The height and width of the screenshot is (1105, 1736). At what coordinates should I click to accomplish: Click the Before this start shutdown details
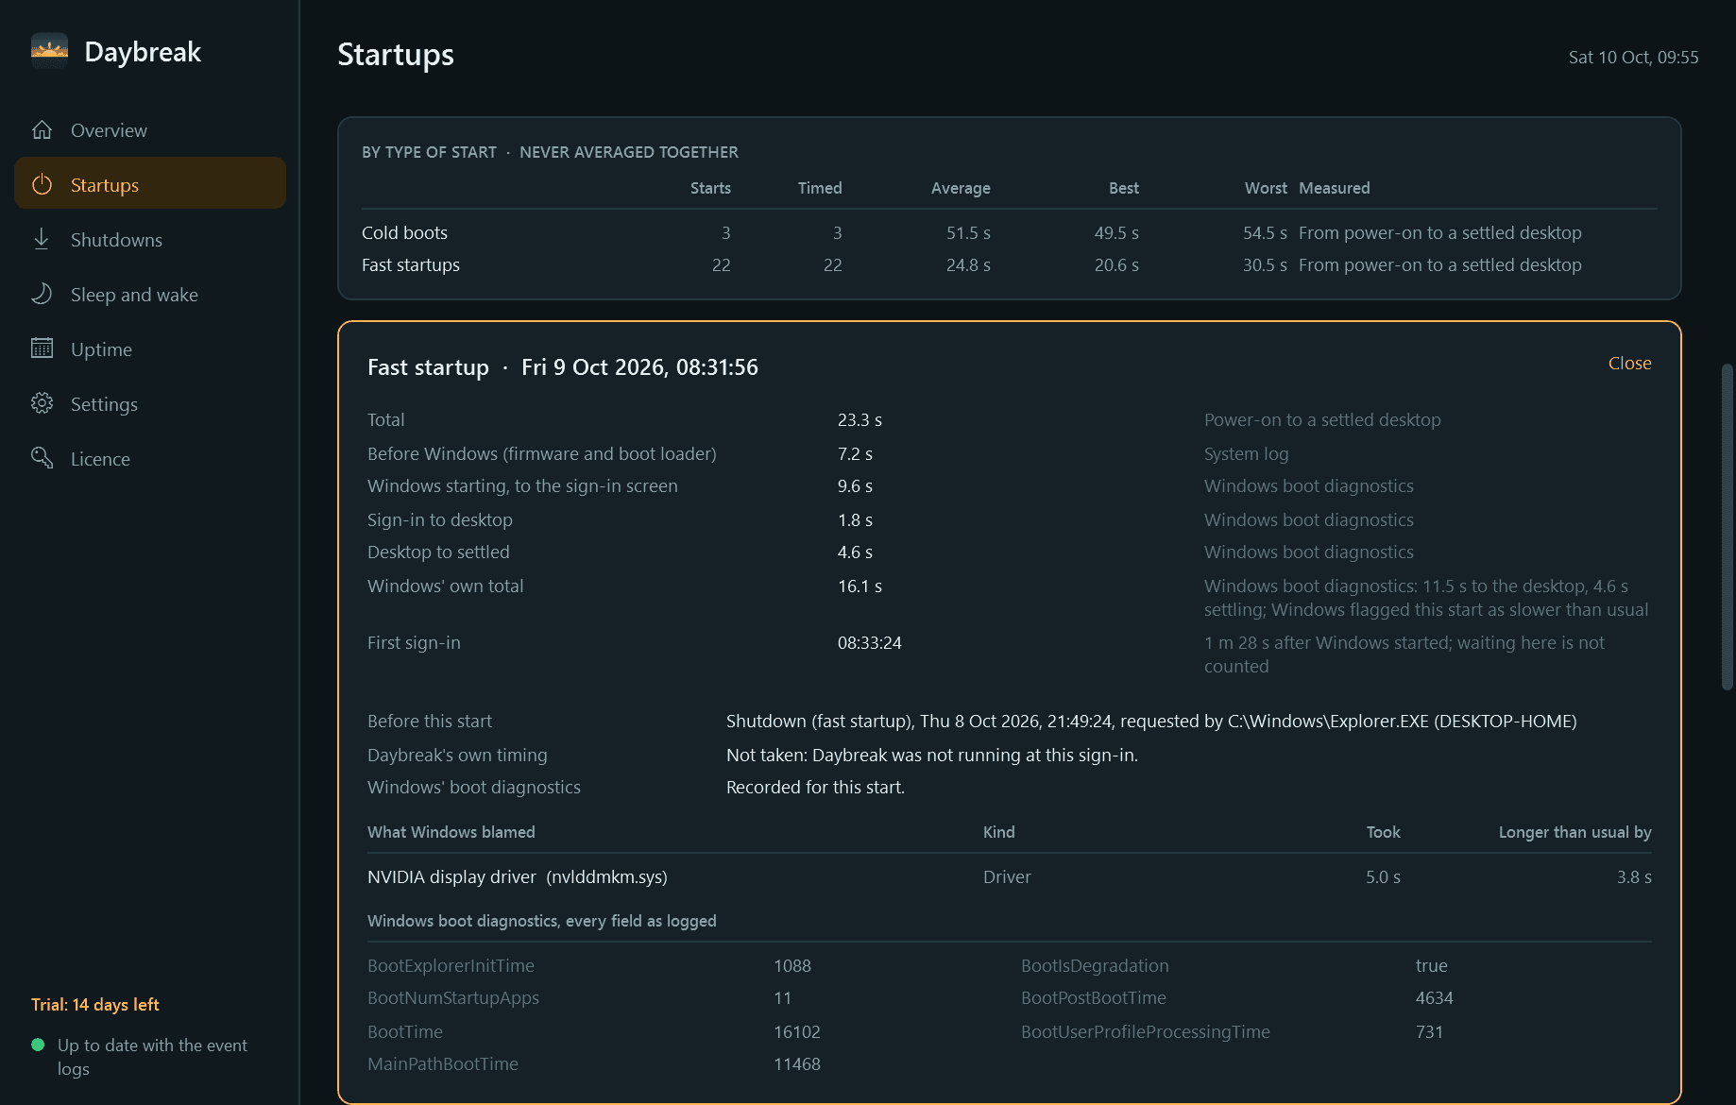click(1151, 722)
